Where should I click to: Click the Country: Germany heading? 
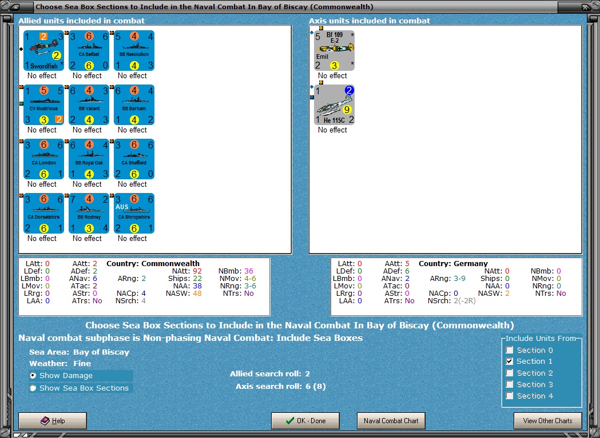point(454,264)
